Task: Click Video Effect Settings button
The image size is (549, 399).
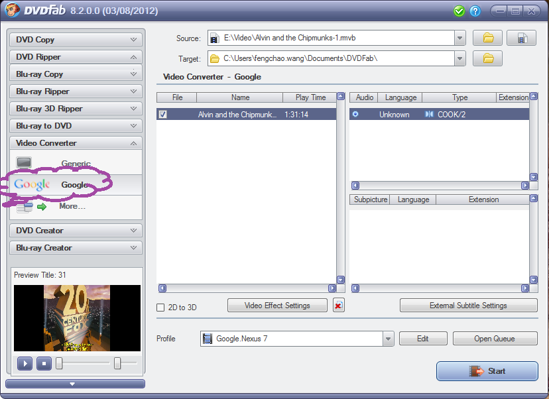Action: (x=277, y=305)
